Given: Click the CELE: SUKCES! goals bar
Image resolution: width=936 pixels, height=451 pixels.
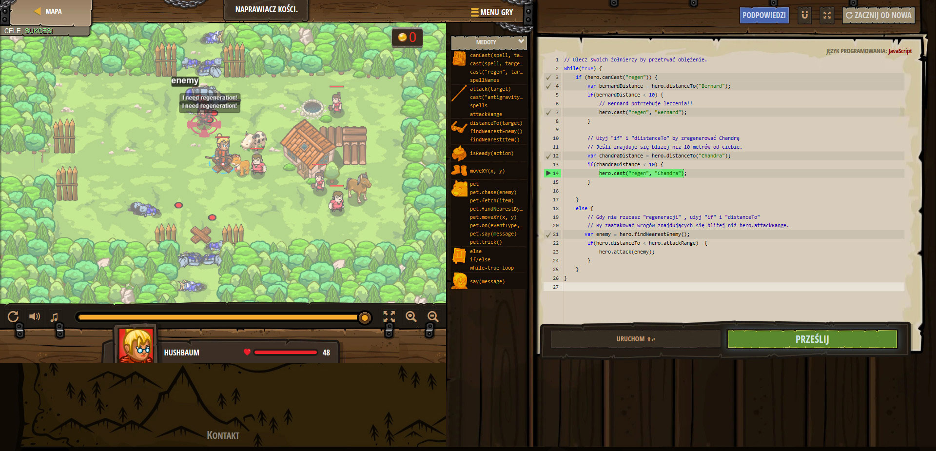Looking at the screenshot, I should [x=44, y=31].
